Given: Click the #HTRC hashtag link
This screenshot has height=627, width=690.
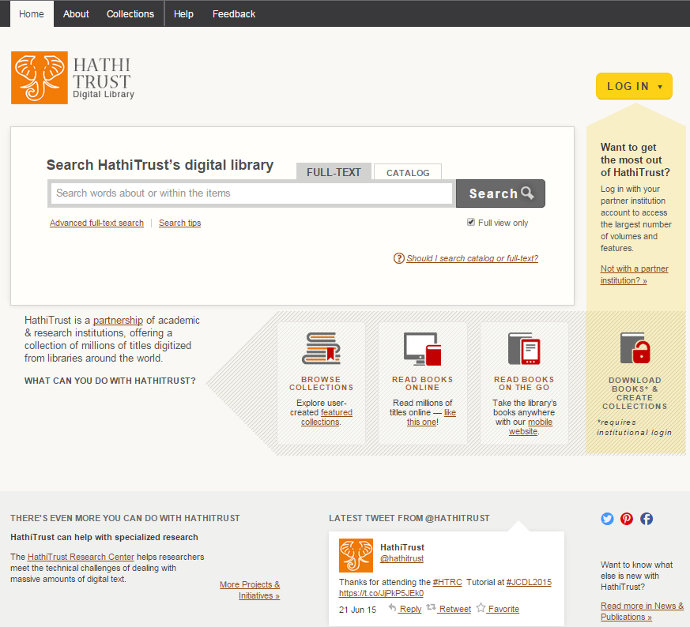Looking at the screenshot, I should 447,582.
